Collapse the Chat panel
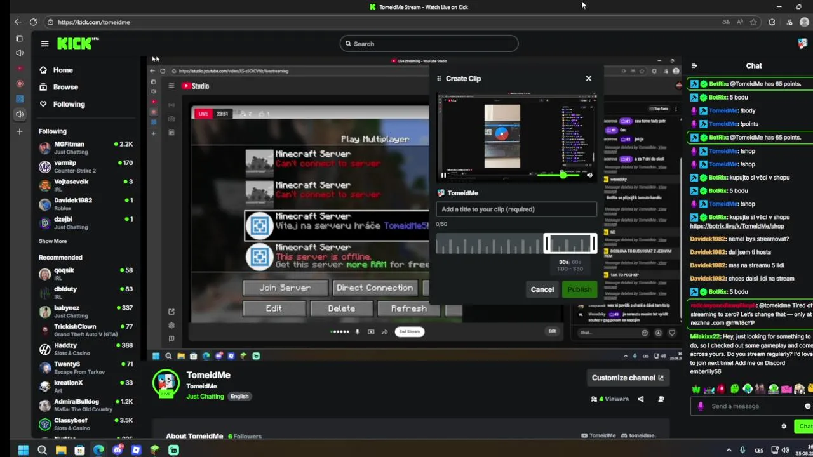 tap(694, 66)
